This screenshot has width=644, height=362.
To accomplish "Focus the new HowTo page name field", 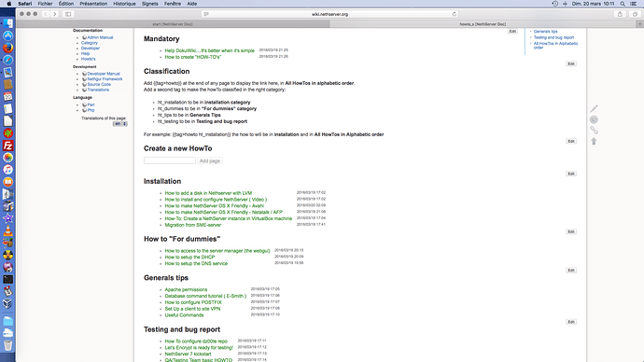I will tap(170, 160).
